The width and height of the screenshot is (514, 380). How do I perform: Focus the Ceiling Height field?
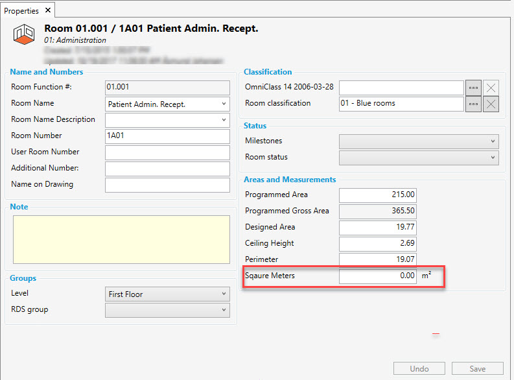[x=377, y=243]
